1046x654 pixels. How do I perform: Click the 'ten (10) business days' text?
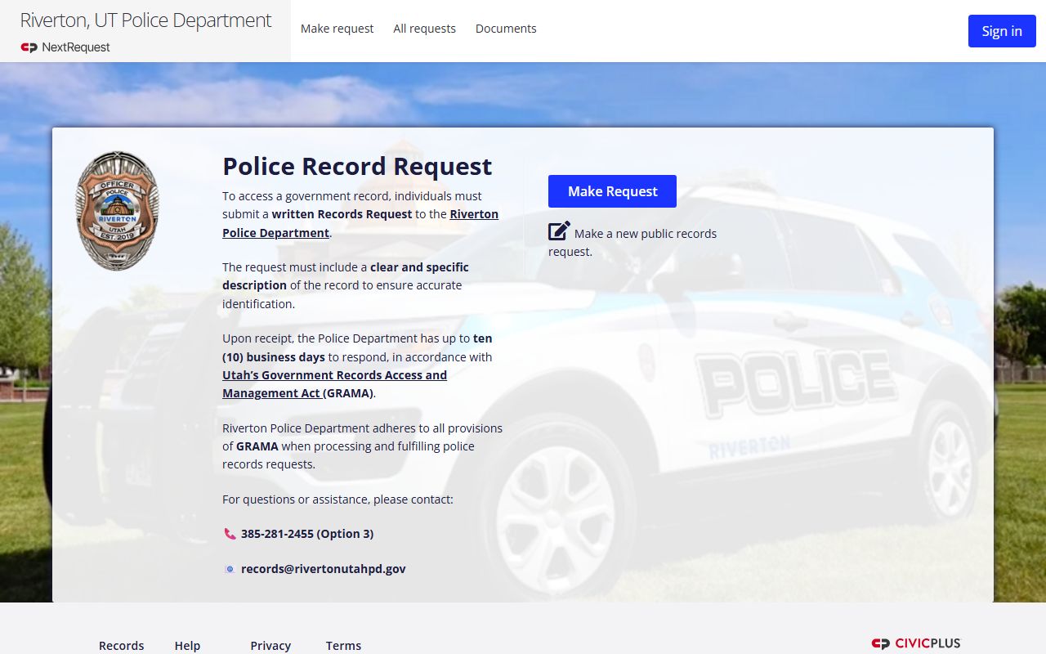357,347
